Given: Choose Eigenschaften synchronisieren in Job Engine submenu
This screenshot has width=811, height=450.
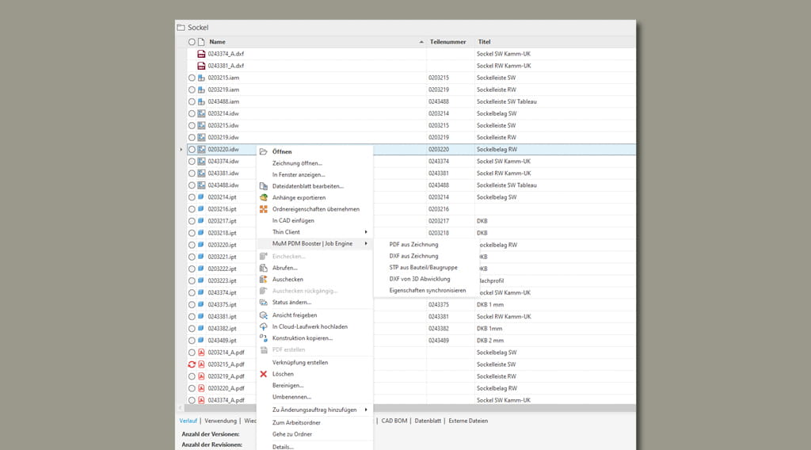Looking at the screenshot, I should (427, 290).
